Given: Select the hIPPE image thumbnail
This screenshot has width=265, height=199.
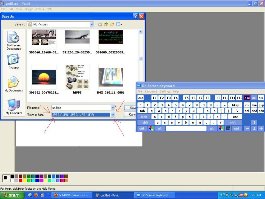Looking at the screenshot, I should click(78, 77).
